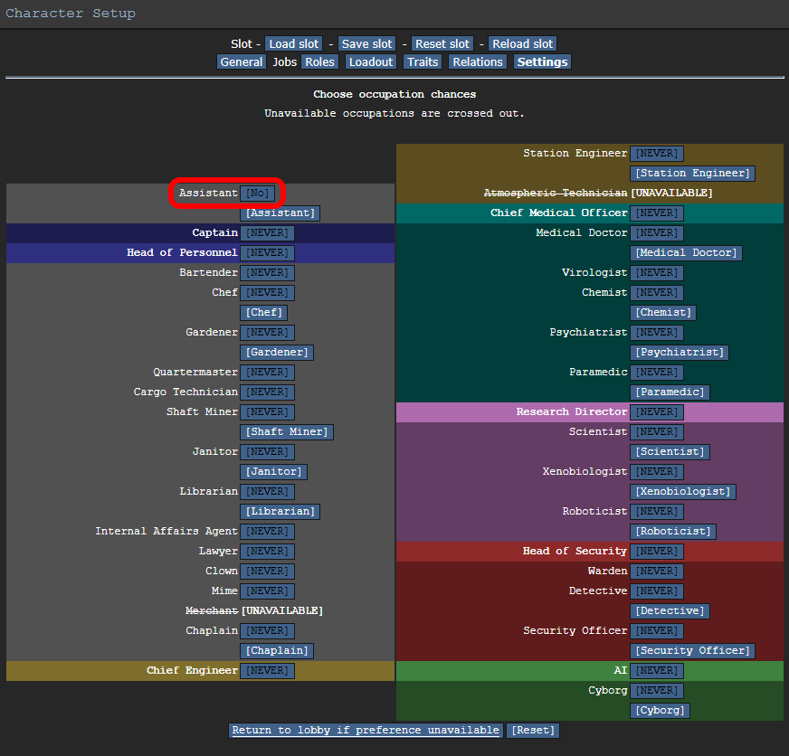The width and height of the screenshot is (789, 756).
Task: Toggle Assistant preference showing [No]
Action: [258, 194]
